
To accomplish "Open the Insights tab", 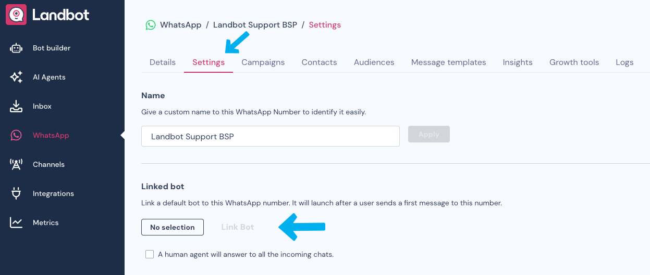I will [518, 62].
